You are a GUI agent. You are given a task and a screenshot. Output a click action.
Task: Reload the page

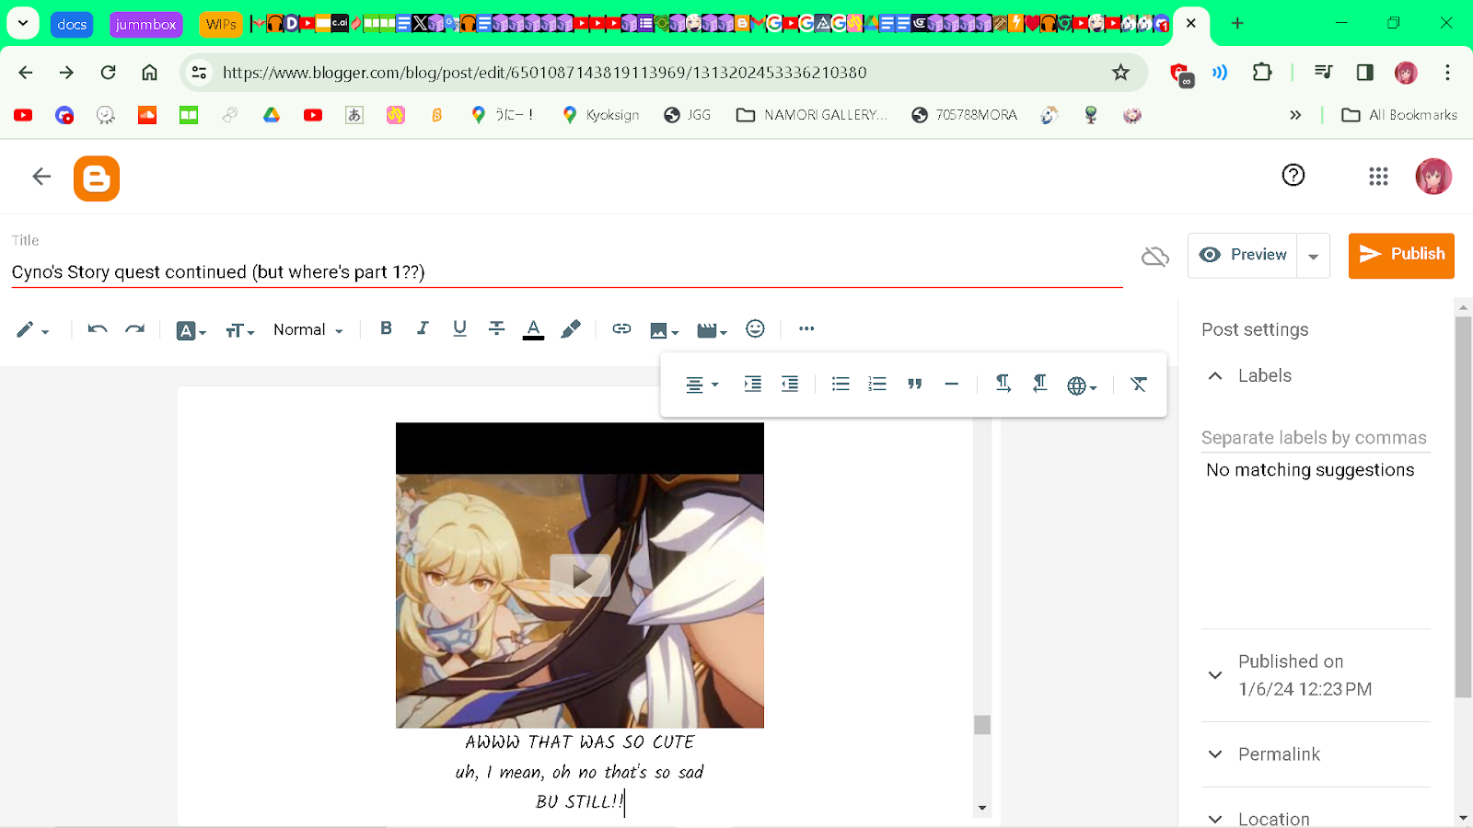108,72
